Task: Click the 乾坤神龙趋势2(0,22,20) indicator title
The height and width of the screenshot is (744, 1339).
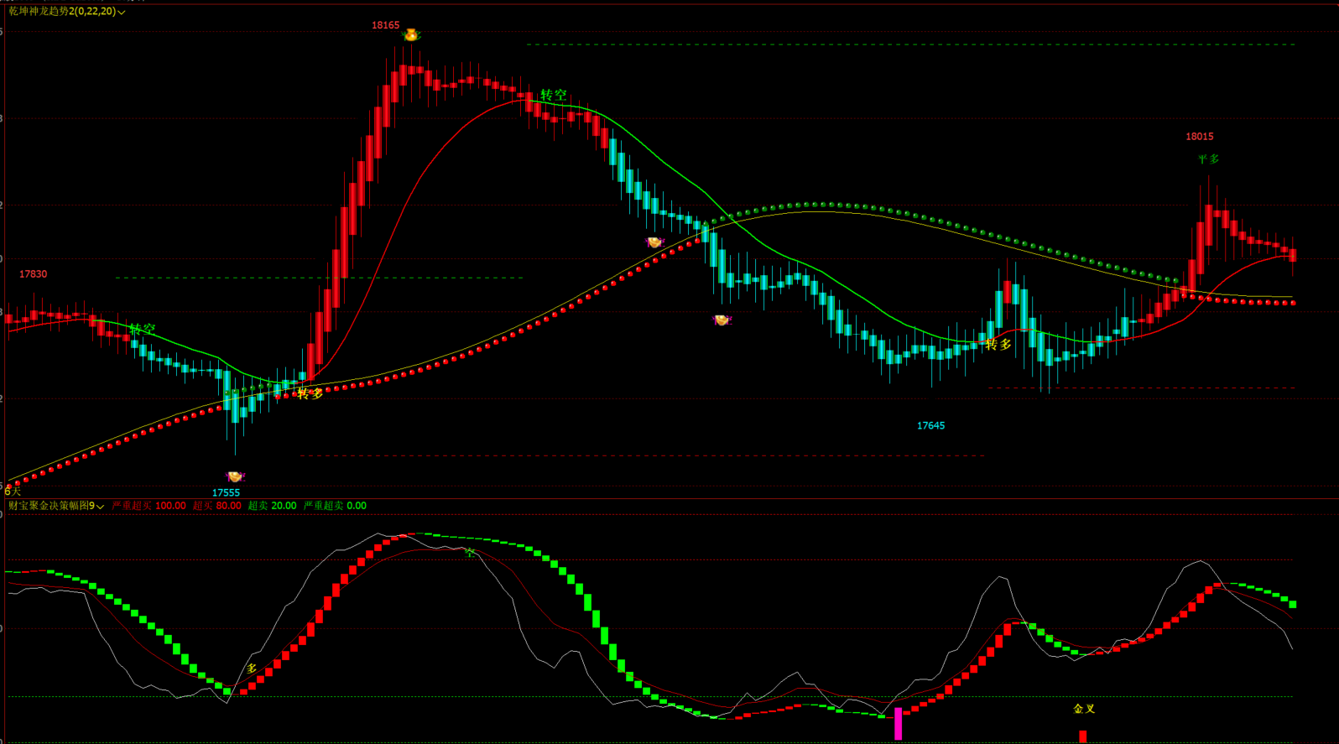Action: [x=62, y=11]
